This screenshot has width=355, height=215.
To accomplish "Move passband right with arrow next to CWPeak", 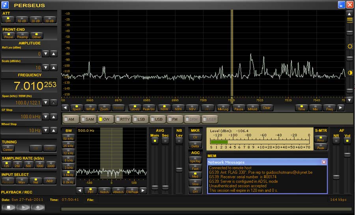I will coord(143,191).
